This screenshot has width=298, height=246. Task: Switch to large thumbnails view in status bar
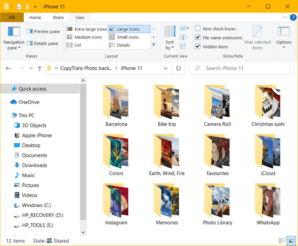tap(291, 241)
